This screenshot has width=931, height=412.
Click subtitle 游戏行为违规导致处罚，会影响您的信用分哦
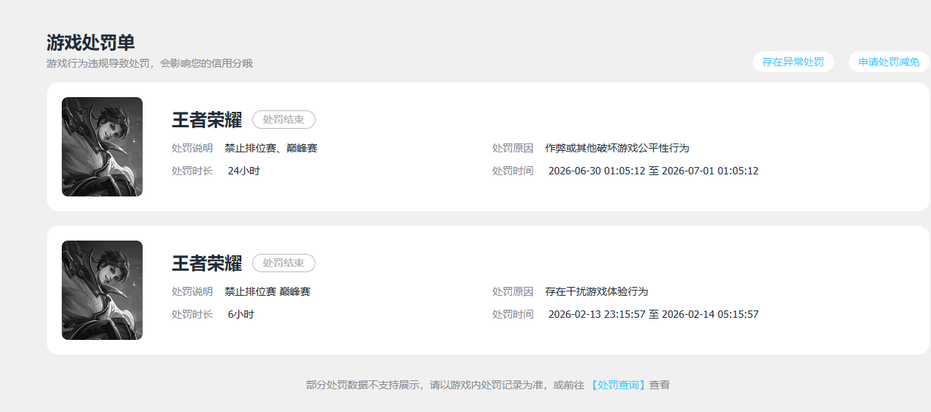(x=149, y=63)
